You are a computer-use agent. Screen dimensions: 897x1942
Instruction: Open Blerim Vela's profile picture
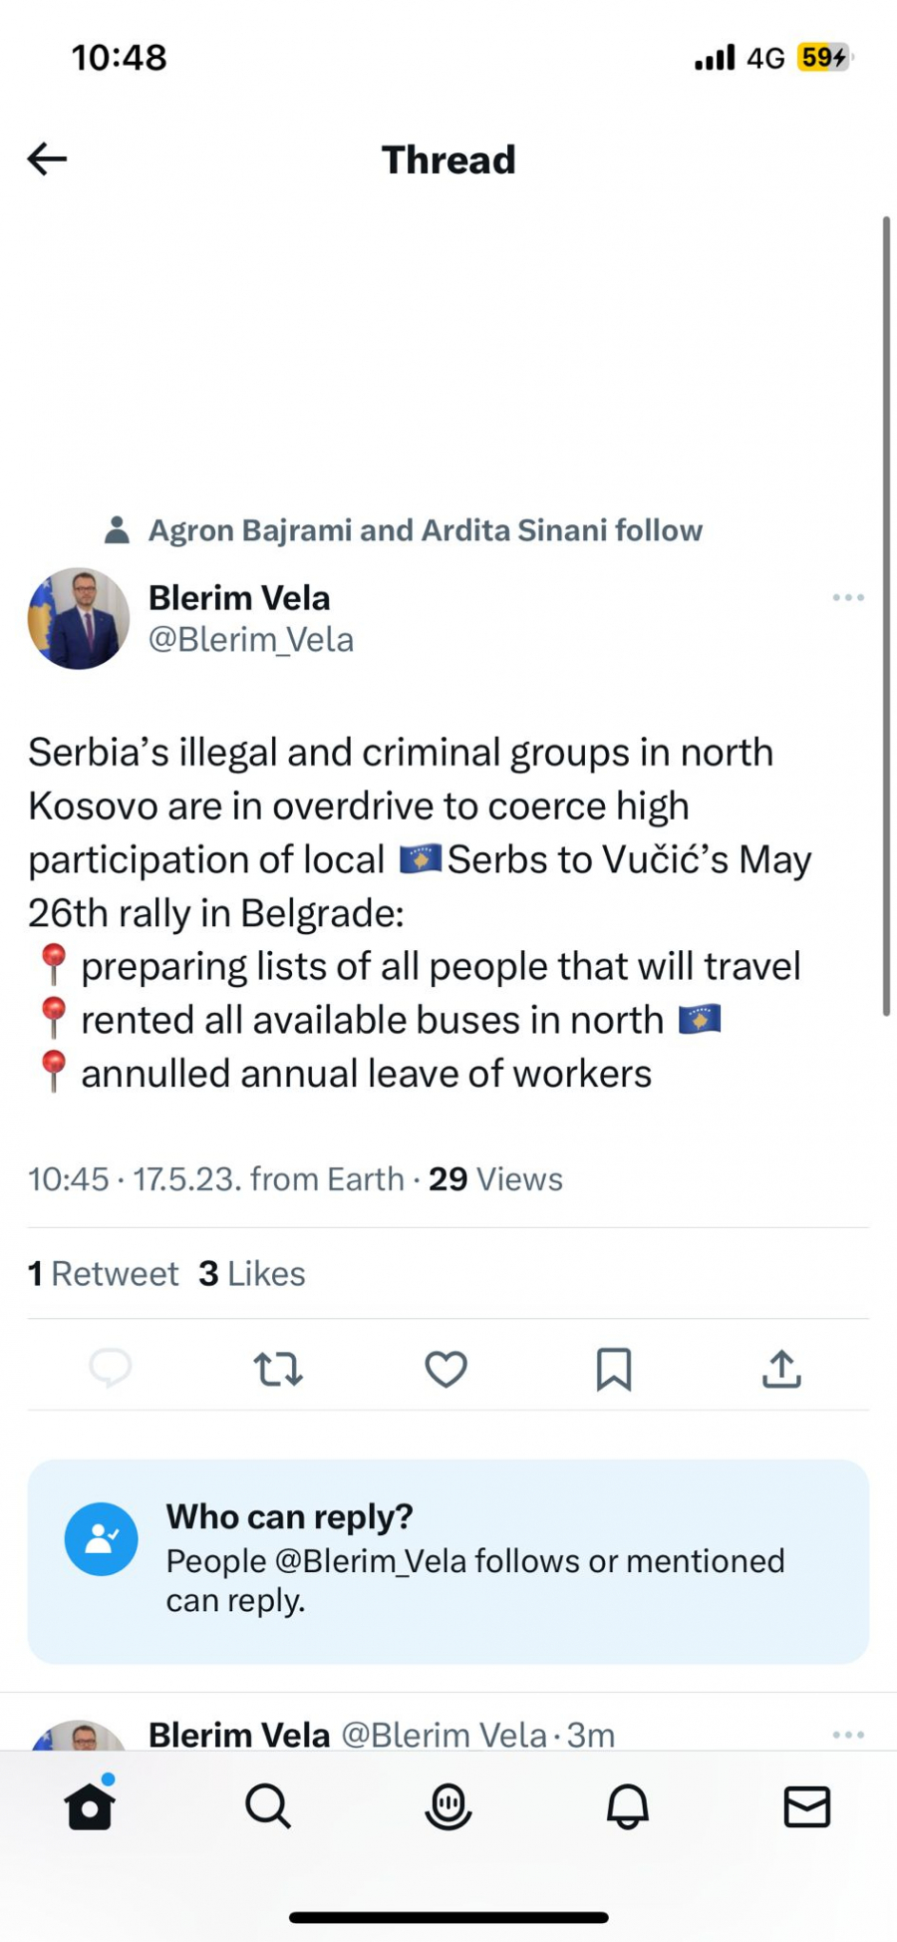tap(79, 618)
